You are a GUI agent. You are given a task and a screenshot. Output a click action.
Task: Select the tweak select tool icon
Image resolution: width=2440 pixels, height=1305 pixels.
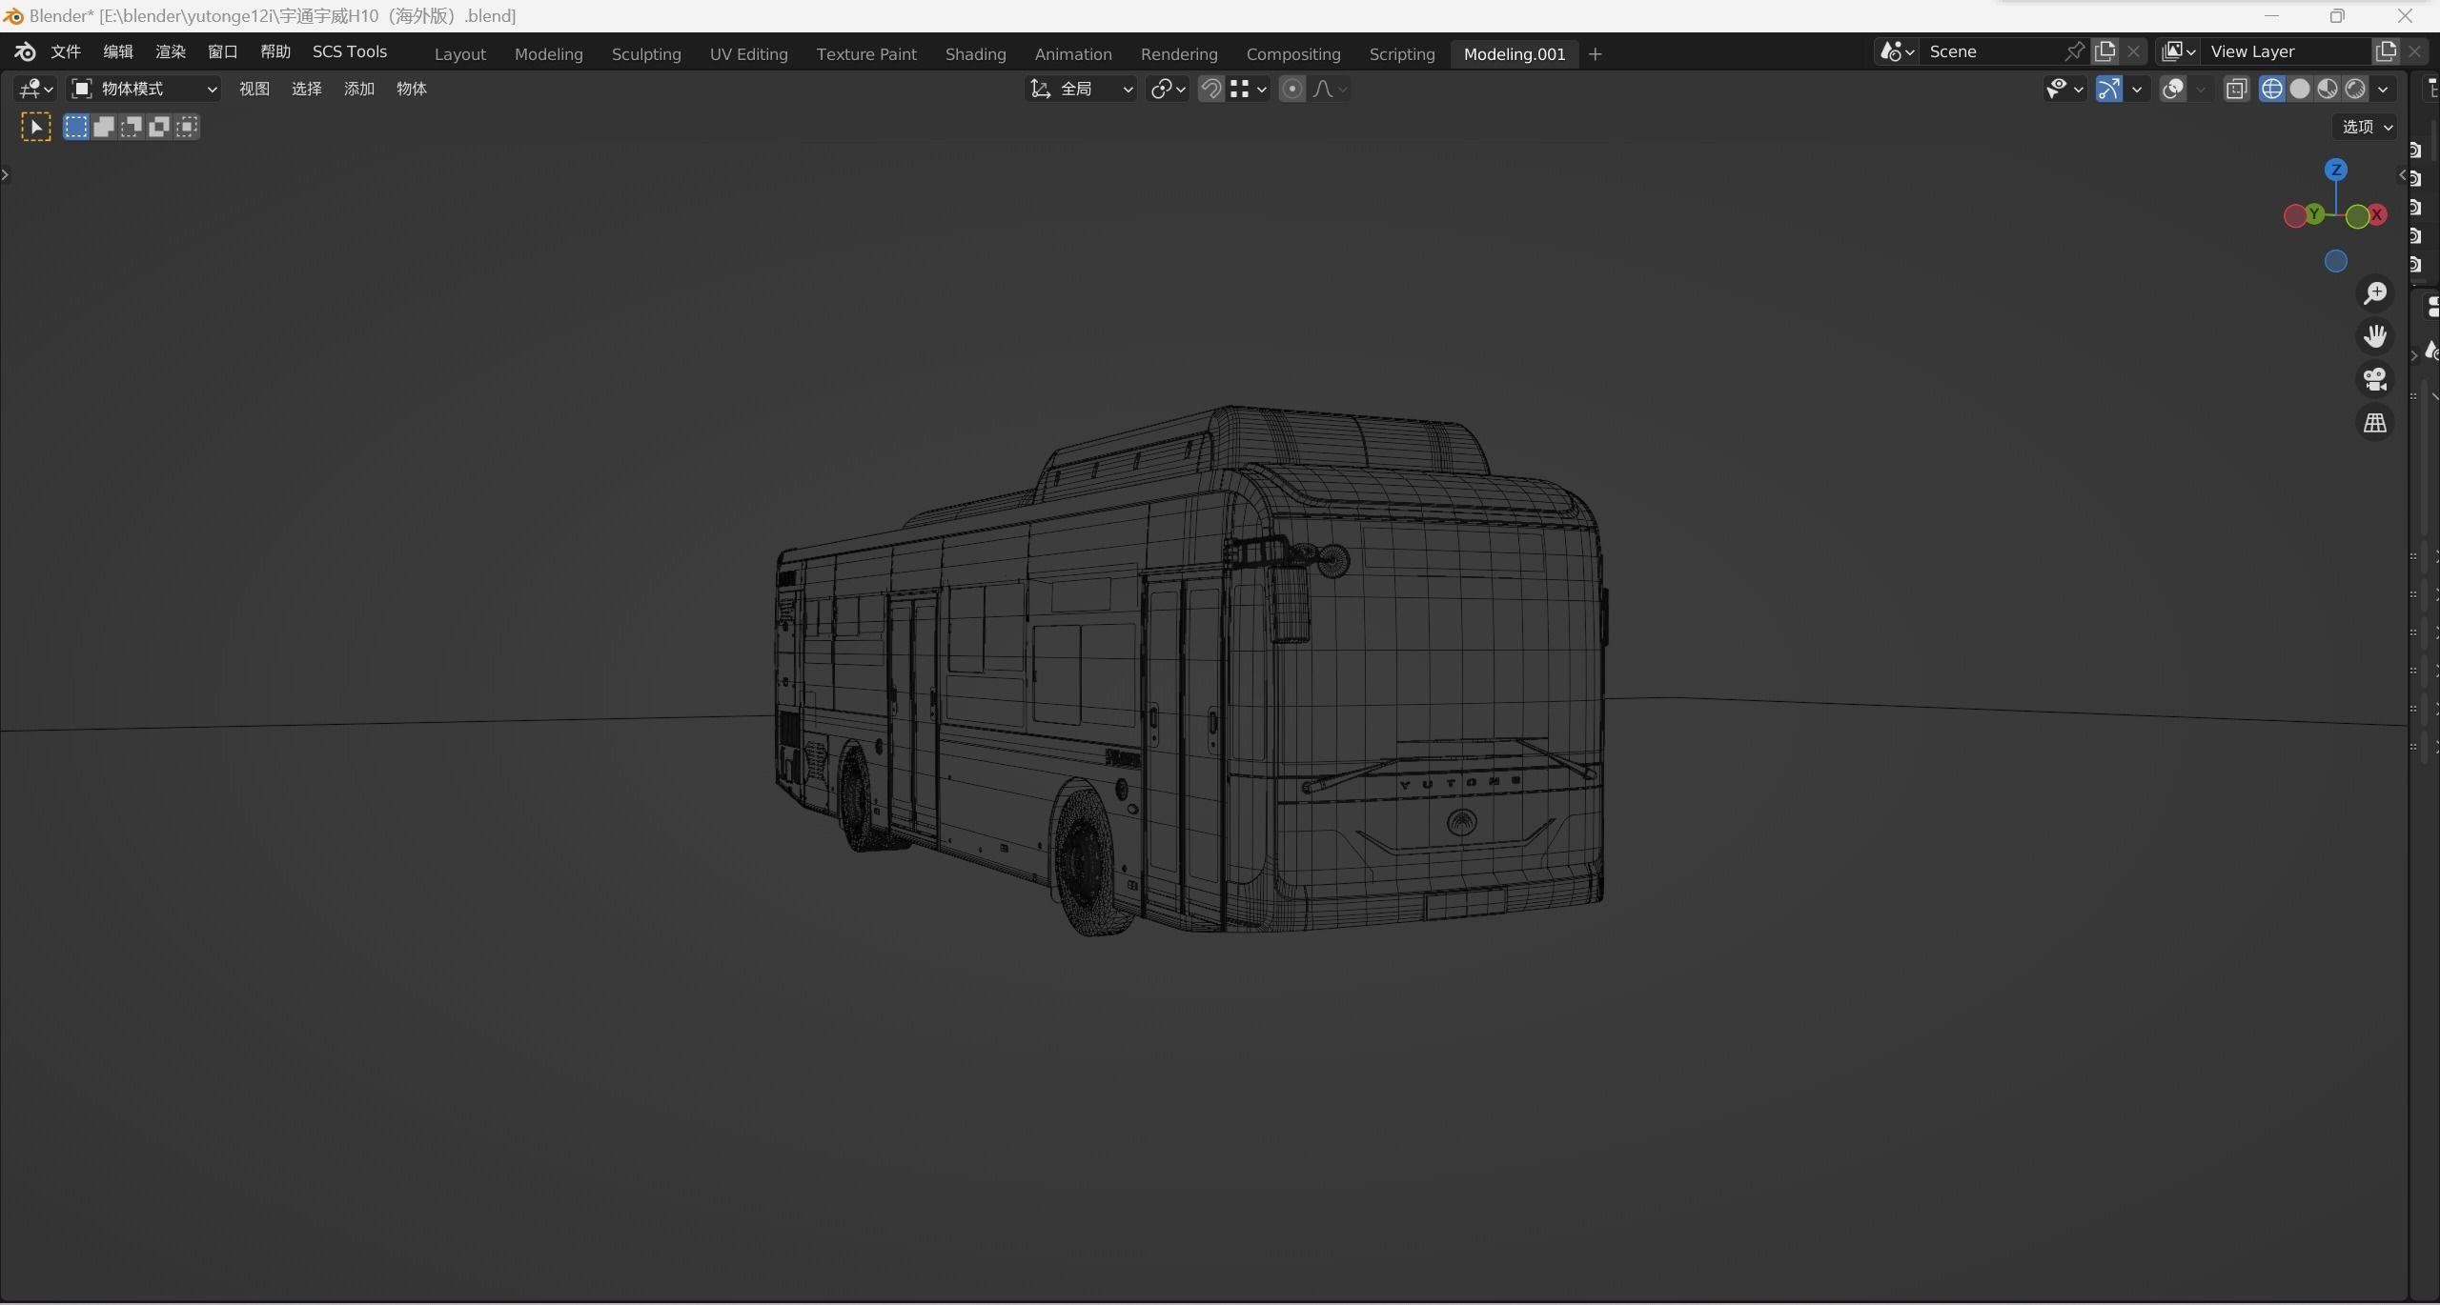coord(36,127)
